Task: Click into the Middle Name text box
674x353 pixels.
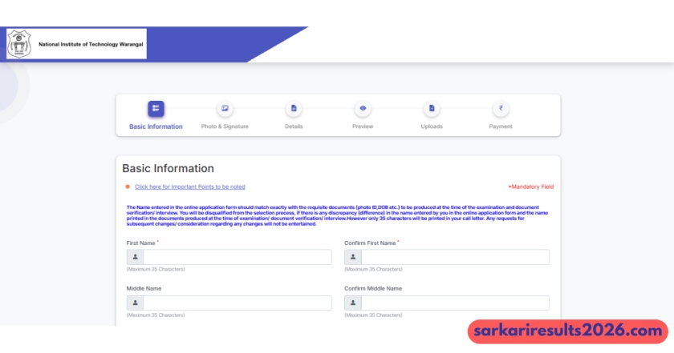Action: click(237, 303)
